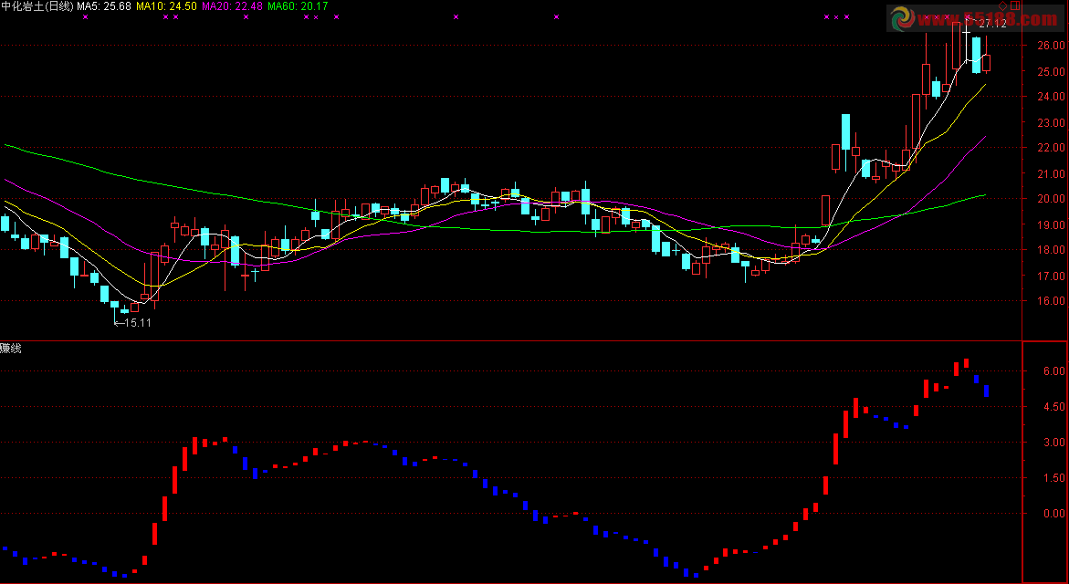Click the 26.00 mark on price axis
The width and height of the screenshot is (1069, 584).
pos(1049,45)
